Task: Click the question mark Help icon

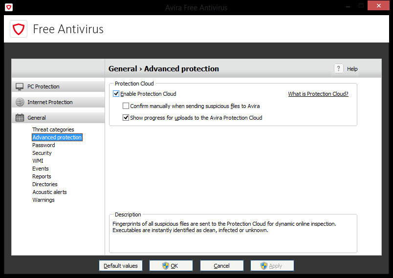Action: click(338, 68)
